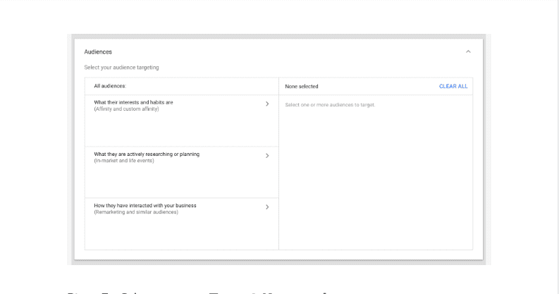
Task: Click the "Affinity and custom affinity" subtitle
Action: pyautogui.click(x=126, y=109)
